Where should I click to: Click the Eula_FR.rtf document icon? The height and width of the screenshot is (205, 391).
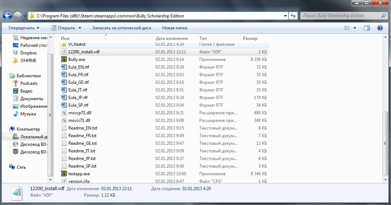pos(64,75)
